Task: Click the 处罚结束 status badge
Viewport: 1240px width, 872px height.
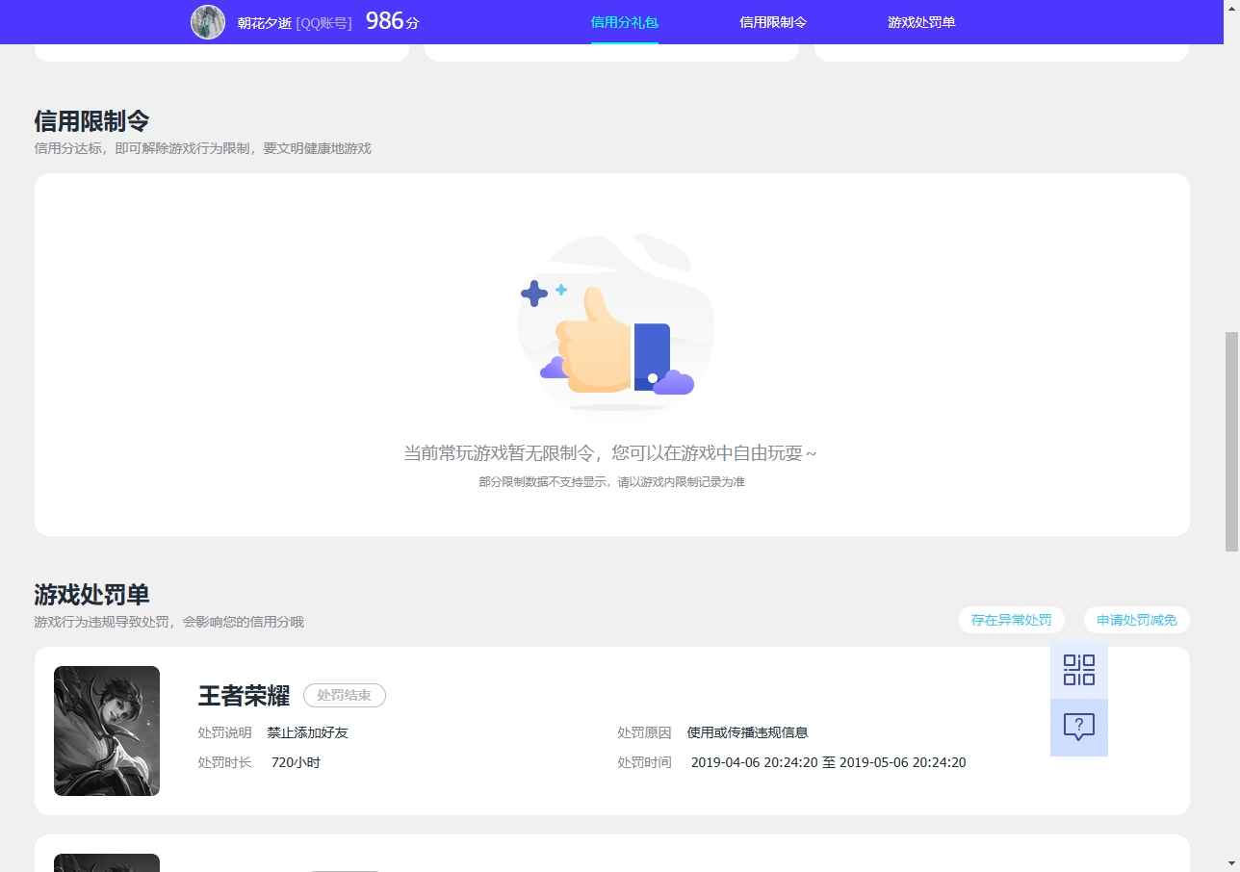Action: tap(345, 695)
